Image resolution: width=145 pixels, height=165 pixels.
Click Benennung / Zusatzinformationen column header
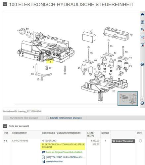point(61,133)
